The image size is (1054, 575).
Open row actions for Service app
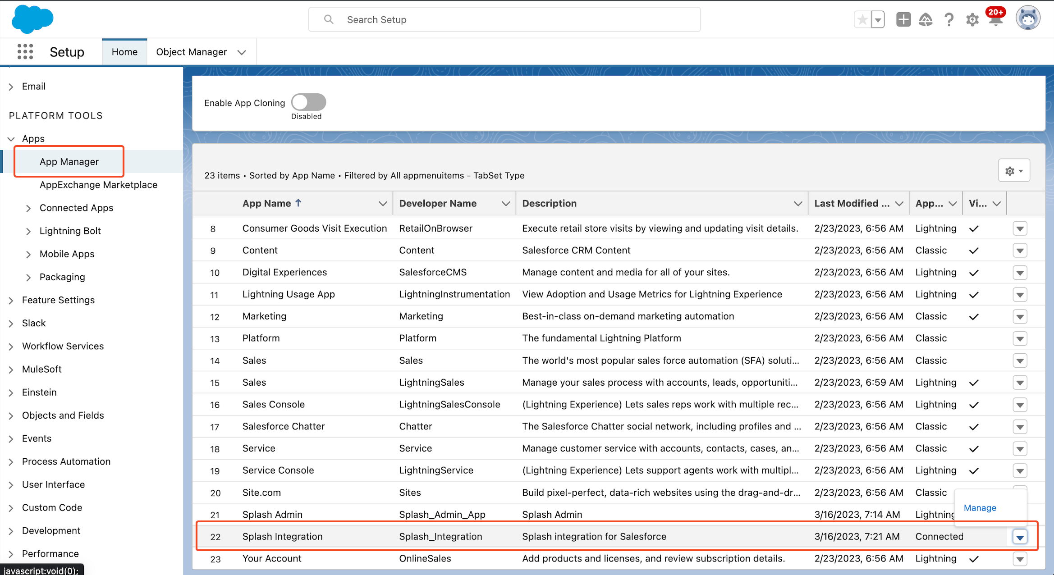pyautogui.click(x=1020, y=449)
